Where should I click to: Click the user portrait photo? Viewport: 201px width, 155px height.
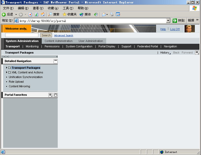click(x=190, y=29)
